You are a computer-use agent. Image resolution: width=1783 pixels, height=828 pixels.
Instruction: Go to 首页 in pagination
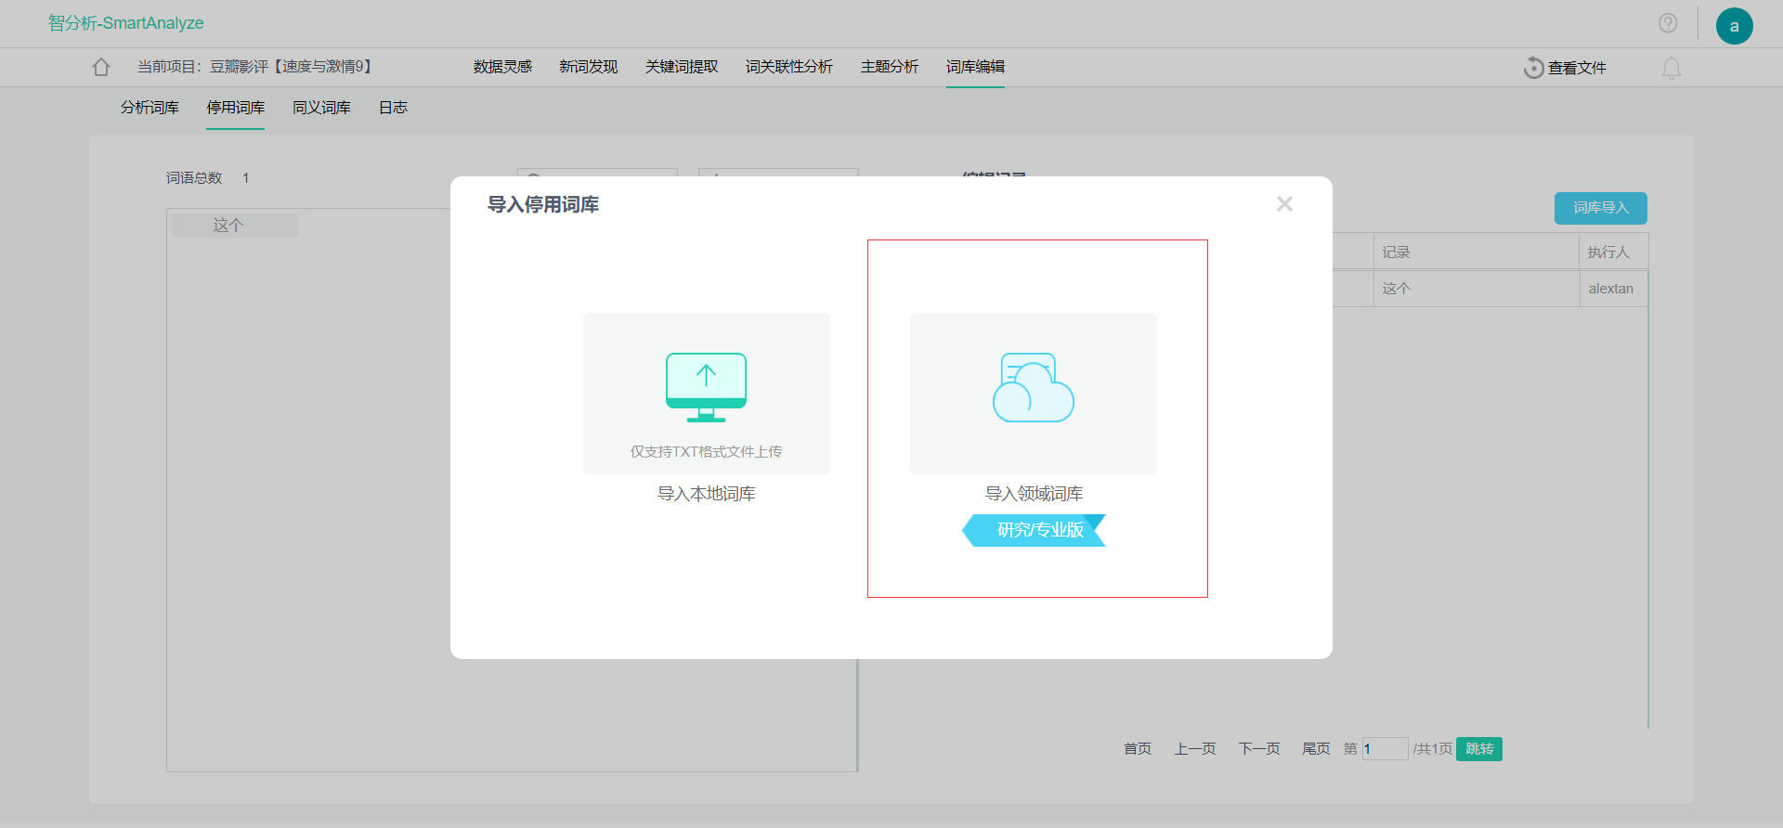[1138, 749]
